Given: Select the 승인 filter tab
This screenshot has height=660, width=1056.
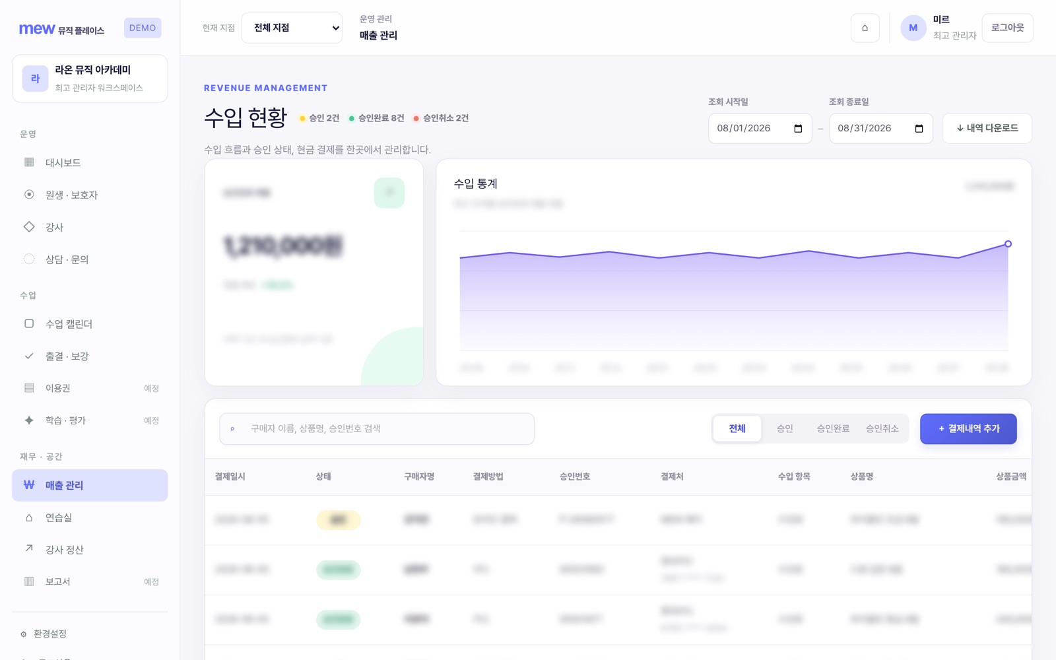Looking at the screenshot, I should [785, 428].
